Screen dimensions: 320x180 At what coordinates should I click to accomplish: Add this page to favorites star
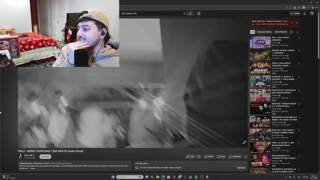click(x=290, y=7)
